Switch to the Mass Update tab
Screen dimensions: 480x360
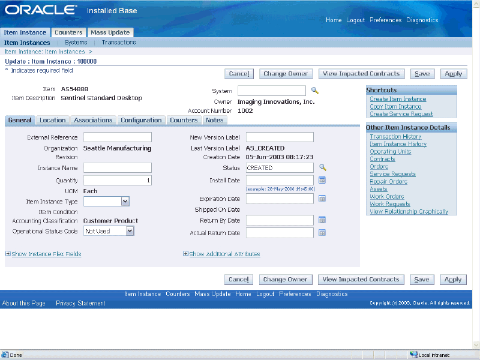tap(110, 32)
